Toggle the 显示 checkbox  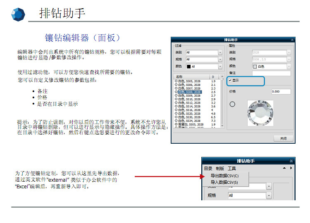coord(230,80)
